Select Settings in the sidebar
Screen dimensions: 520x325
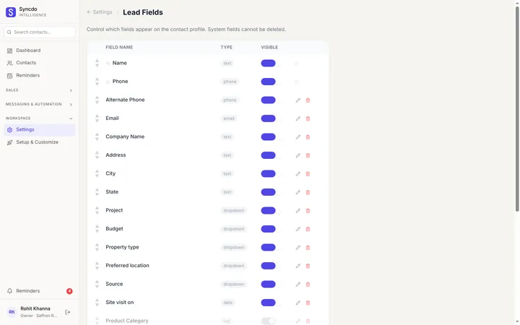[x=39, y=130]
